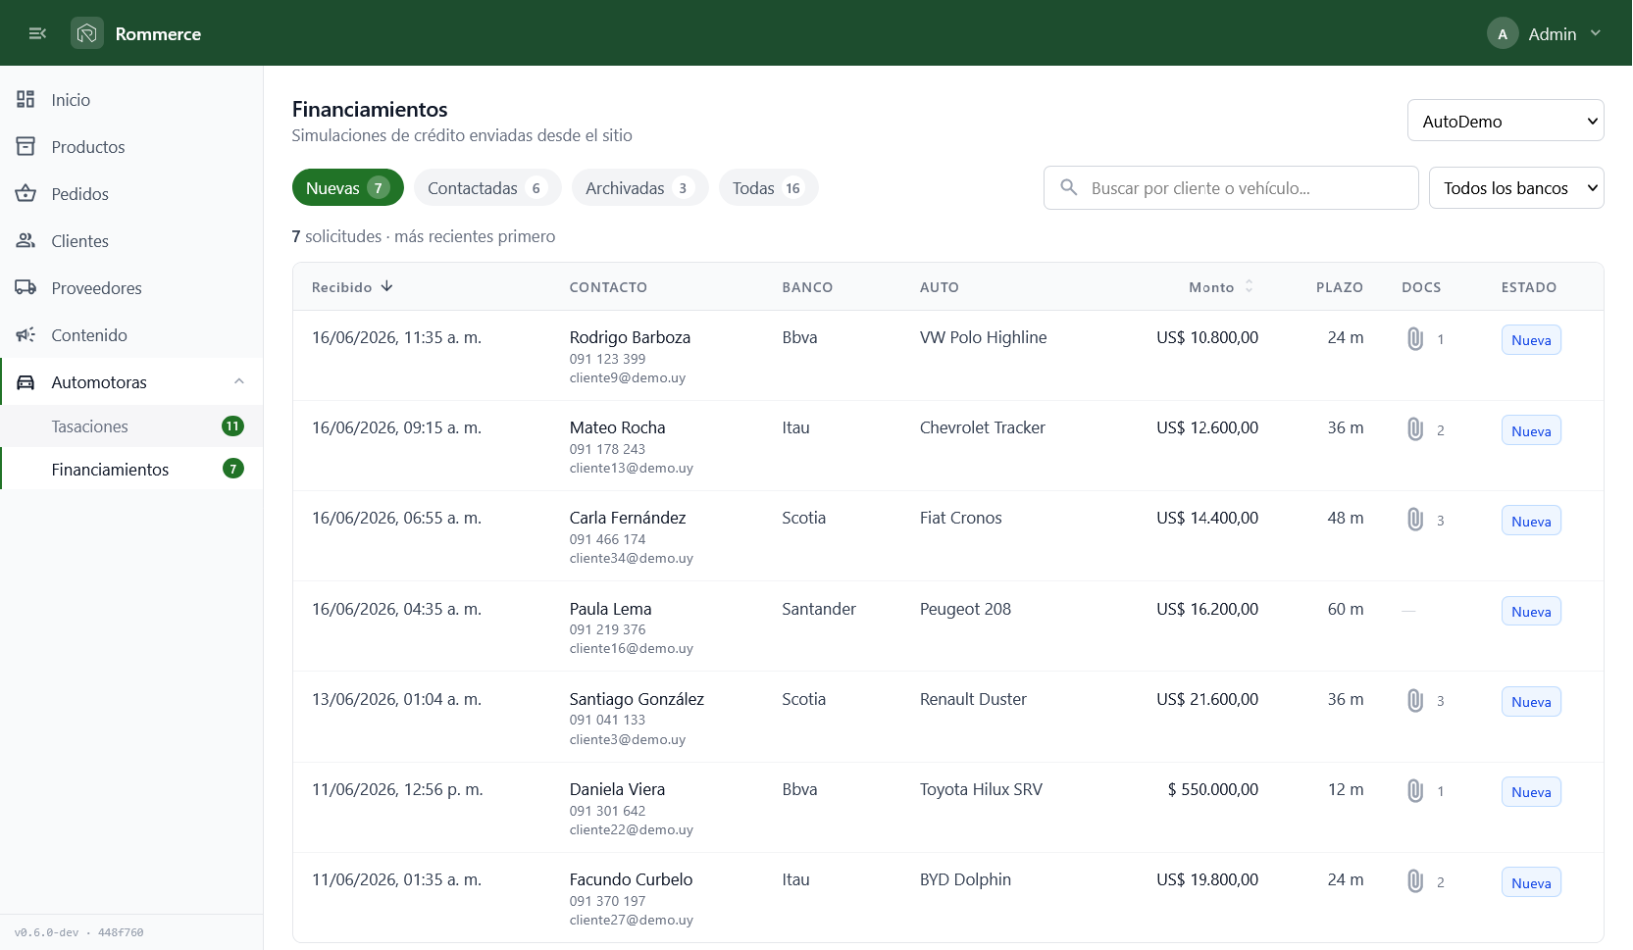Click the Automotoras car icon
The image size is (1633, 950).
point(26,382)
